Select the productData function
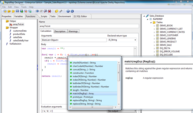Image resolution: width=193 pixels, height=113 pixels. [19, 34]
